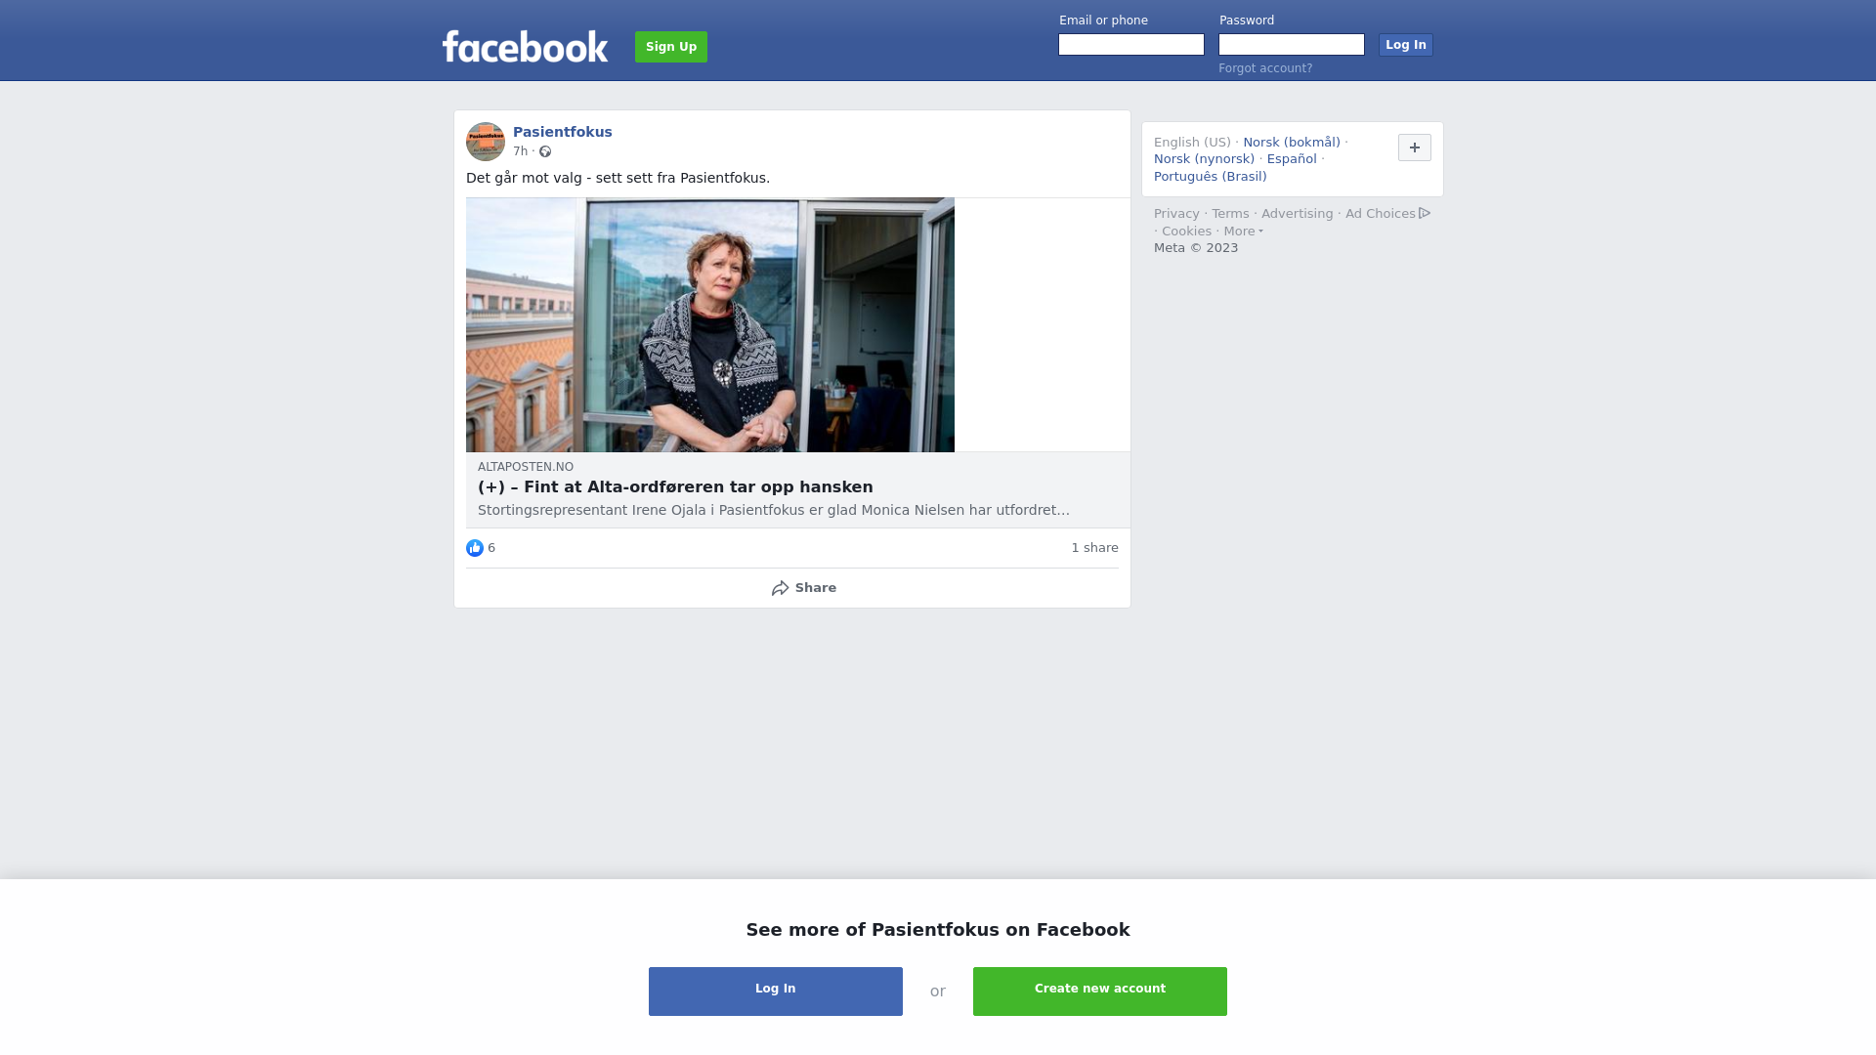Click the Ad Choices triangle icon
The image size is (1876, 1055).
click(x=1425, y=213)
